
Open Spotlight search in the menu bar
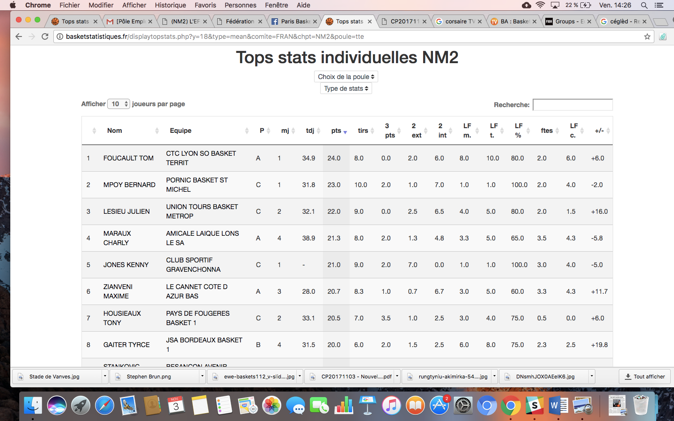[644, 5]
